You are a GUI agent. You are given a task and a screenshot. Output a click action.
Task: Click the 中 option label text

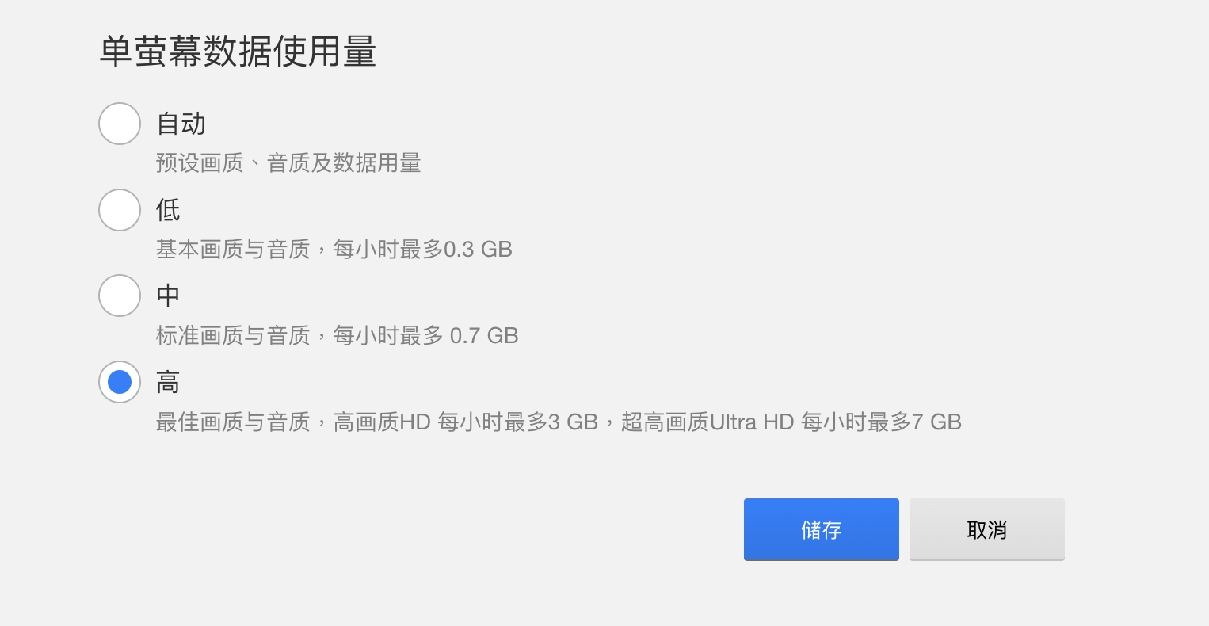[168, 296]
